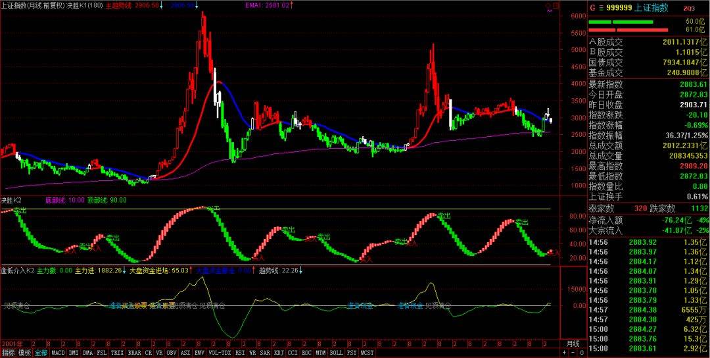Switch to the 指标 tab
Viewport: 710px width, 358px height.
[9, 353]
